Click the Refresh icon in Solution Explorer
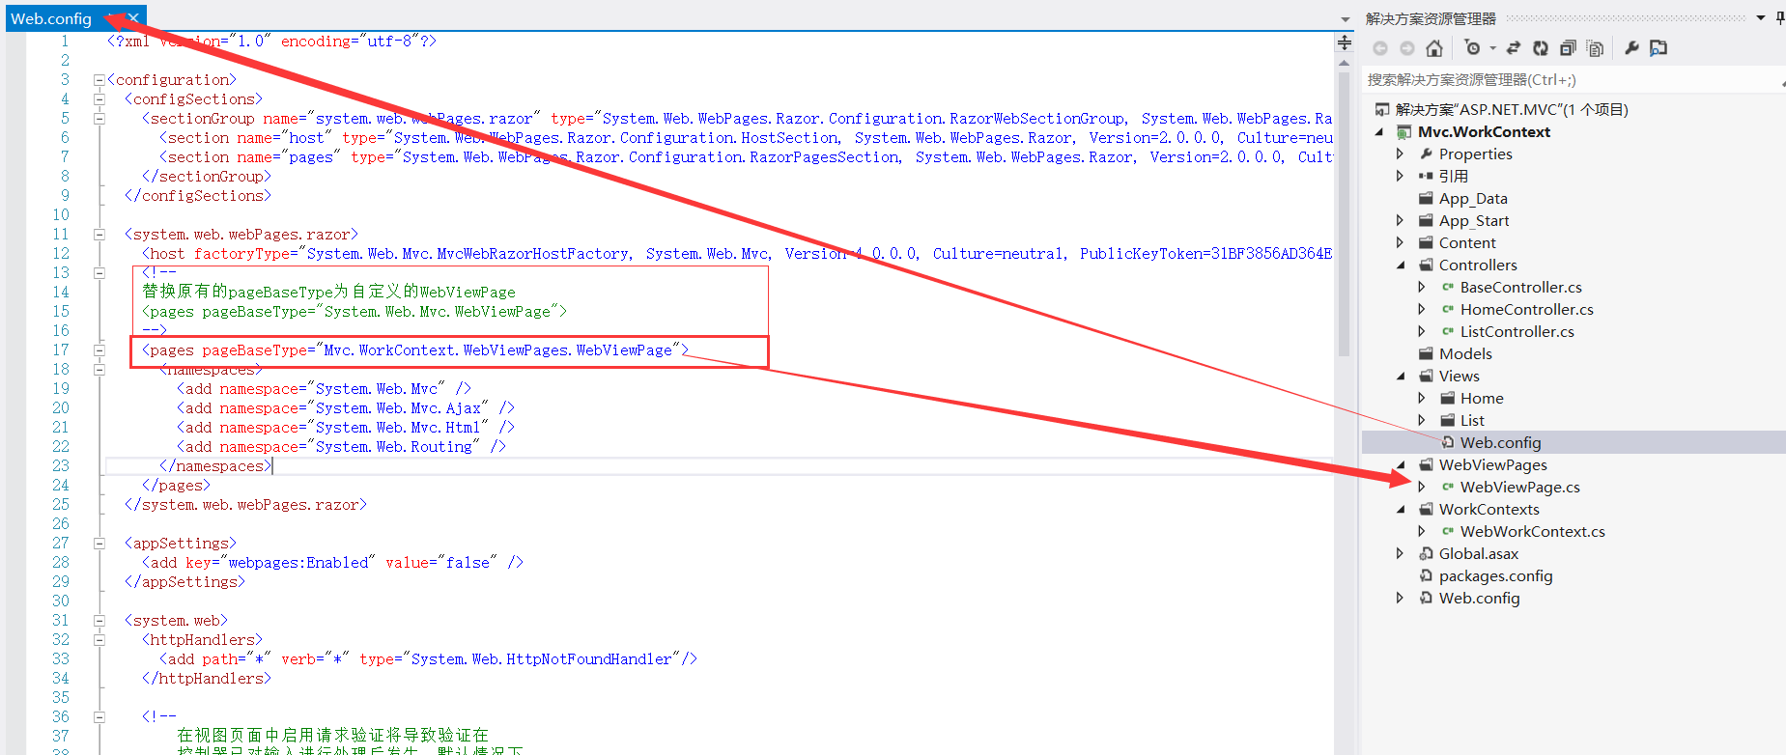Image resolution: width=1786 pixels, height=755 pixels. point(1541,48)
